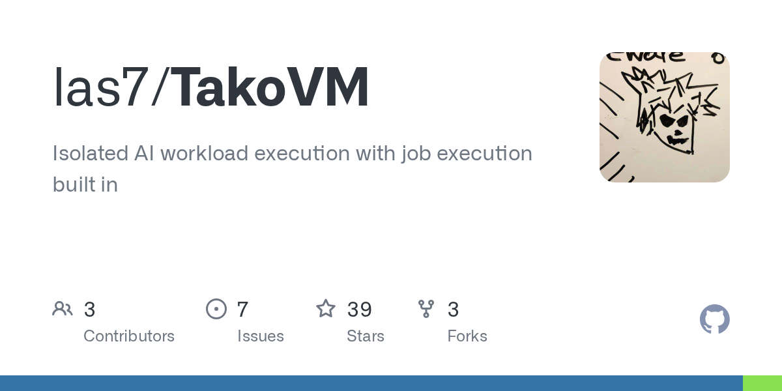Click the Issues circle icon
Image resolution: width=782 pixels, height=391 pixels.
216,308
